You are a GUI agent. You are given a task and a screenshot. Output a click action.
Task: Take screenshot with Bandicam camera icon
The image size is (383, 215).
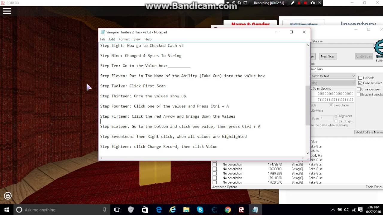313,3
